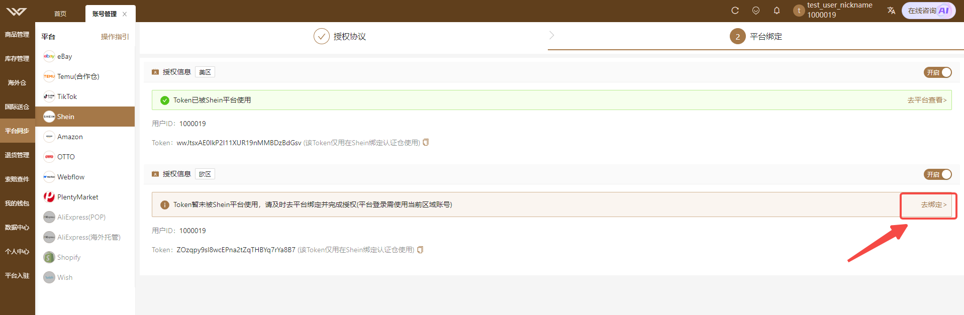Copy the 欧区 token
Screen dimensions: 964x315
(x=420, y=249)
